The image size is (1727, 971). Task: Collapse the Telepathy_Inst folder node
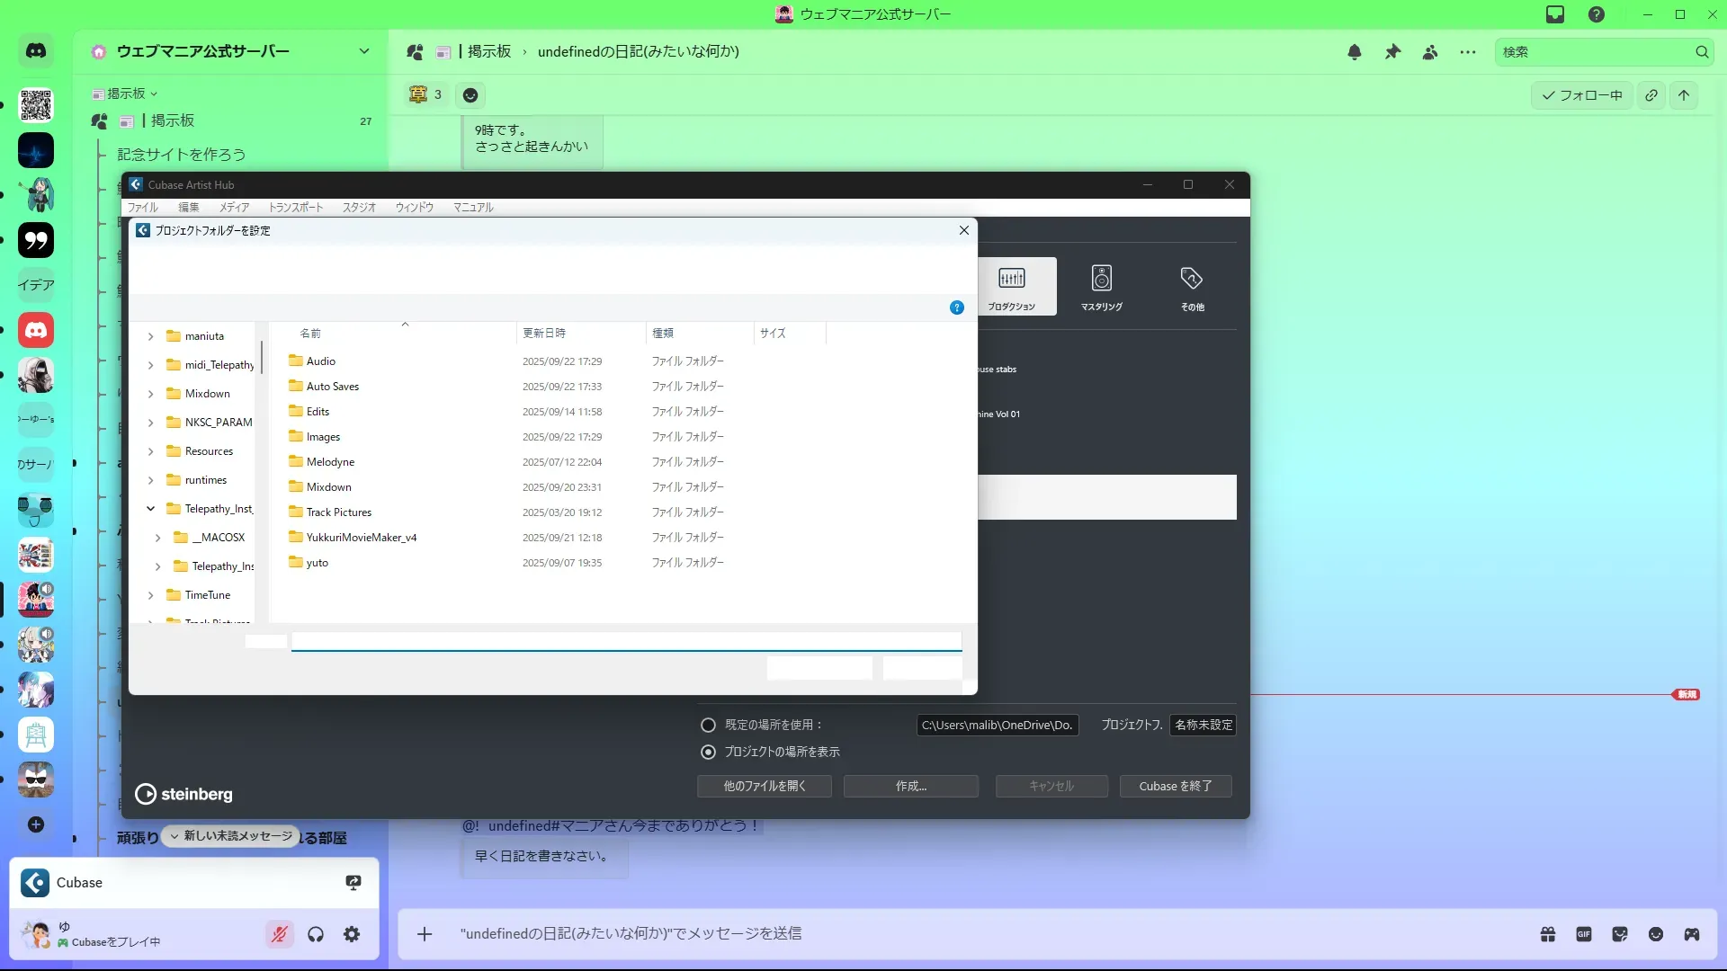tap(150, 509)
